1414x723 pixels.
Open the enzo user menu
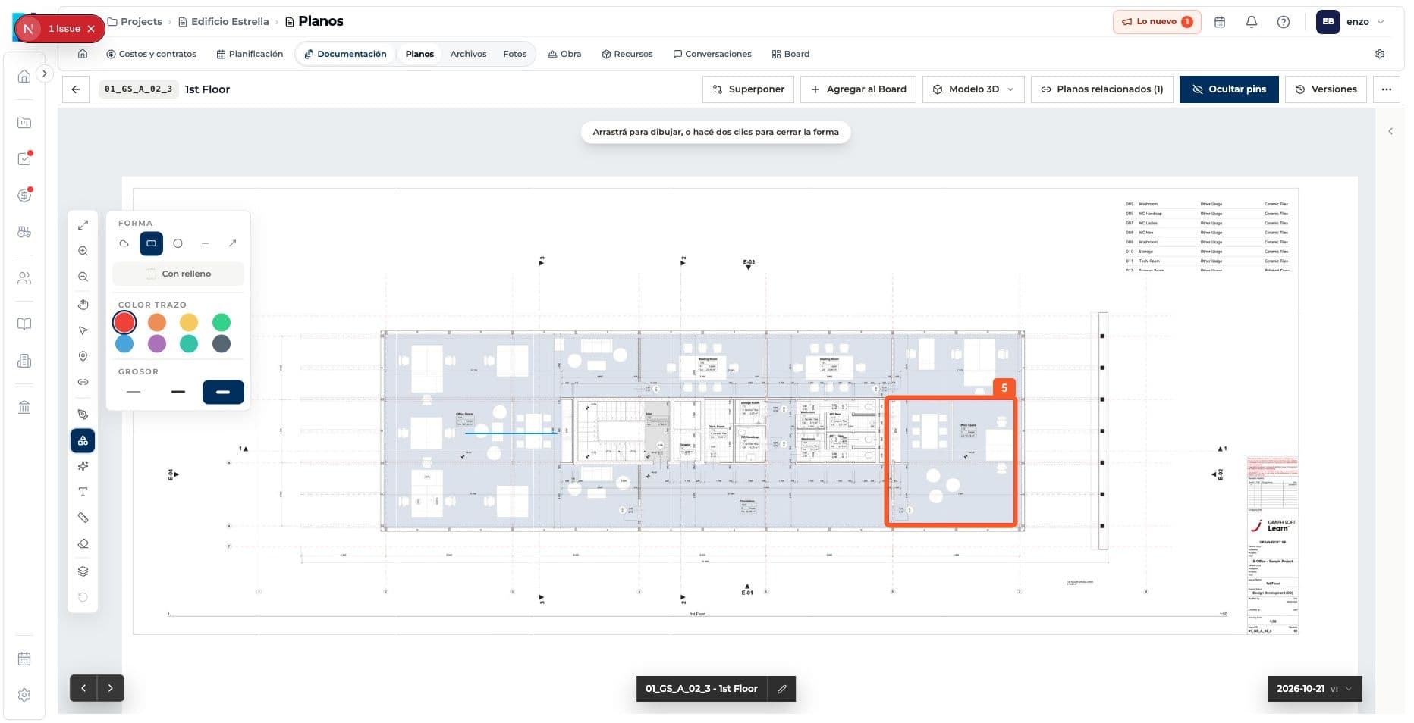point(1351,22)
